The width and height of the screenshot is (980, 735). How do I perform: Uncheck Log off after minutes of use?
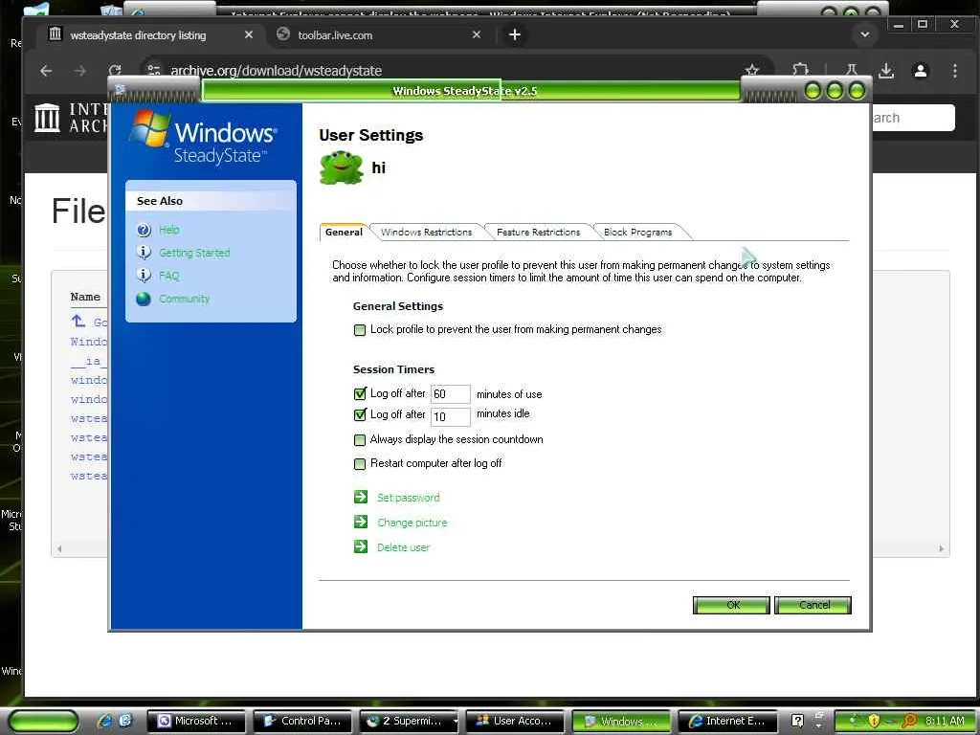click(360, 393)
